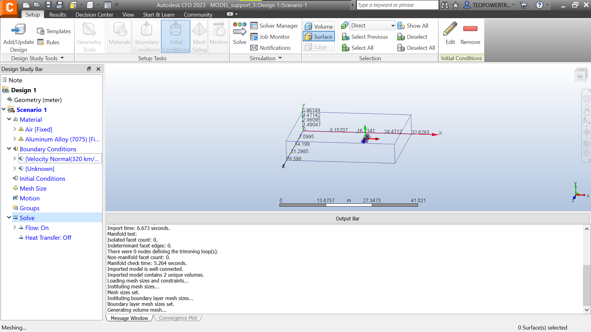The width and height of the screenshot is (591, 332).
Task: Collapse the Boundary Conditions tree node
Action: tap(9, 149)
